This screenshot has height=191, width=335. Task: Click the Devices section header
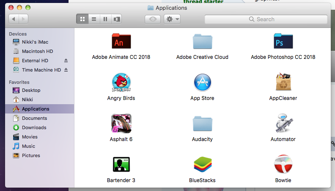[18, 34]
